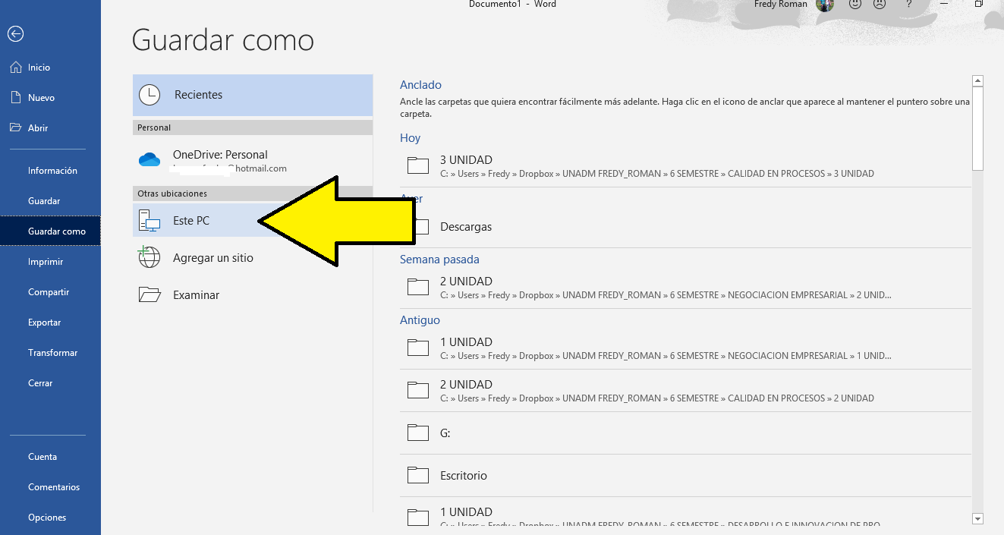
Task: Select the Recientes clock icon
Action: pos(149,95)
